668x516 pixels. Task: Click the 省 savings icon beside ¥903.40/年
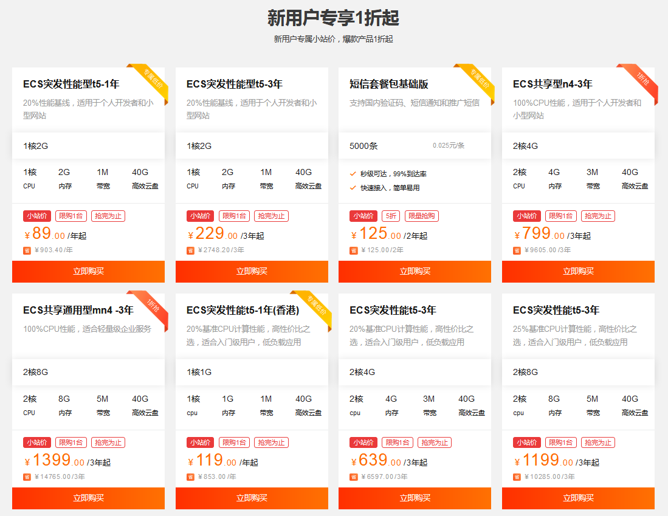27,250
